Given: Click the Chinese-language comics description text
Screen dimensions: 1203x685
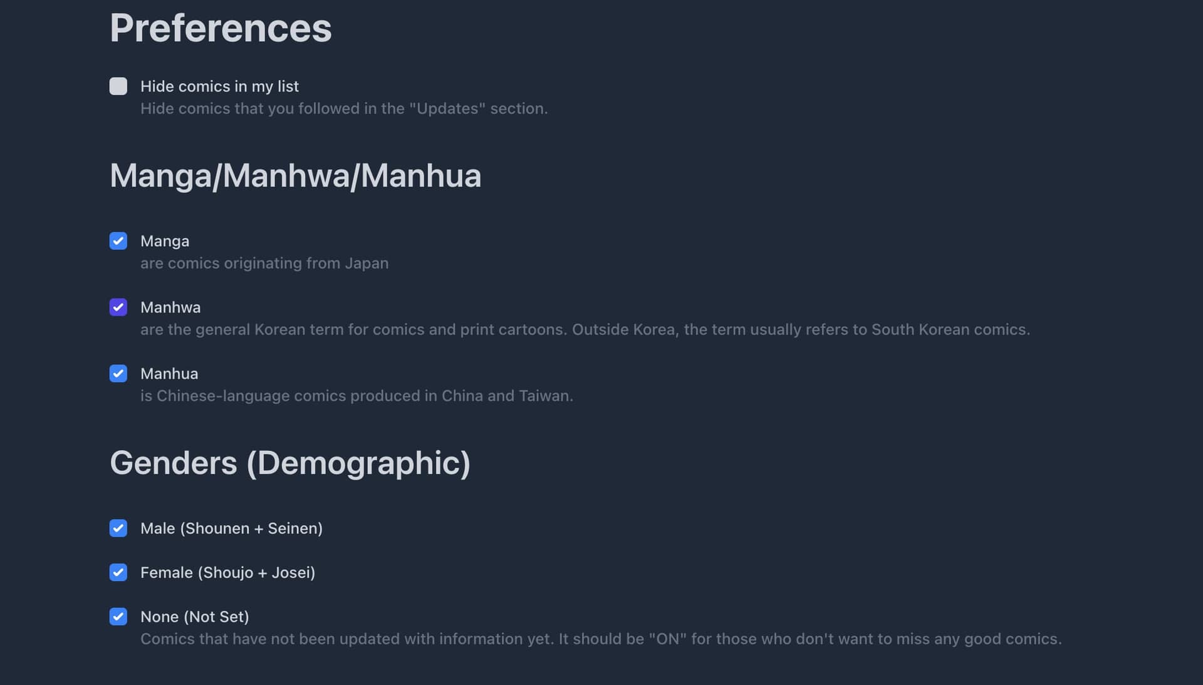Looking at the screenshot, I should point(357,396).
